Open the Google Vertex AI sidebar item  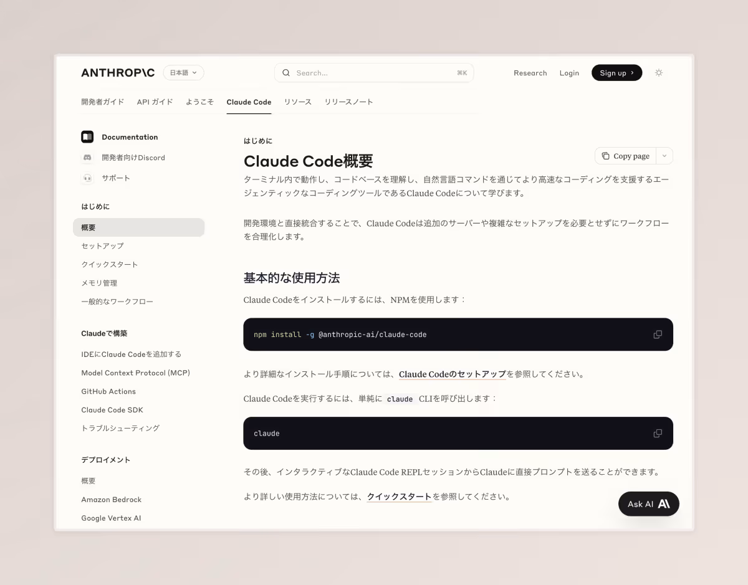111,518
